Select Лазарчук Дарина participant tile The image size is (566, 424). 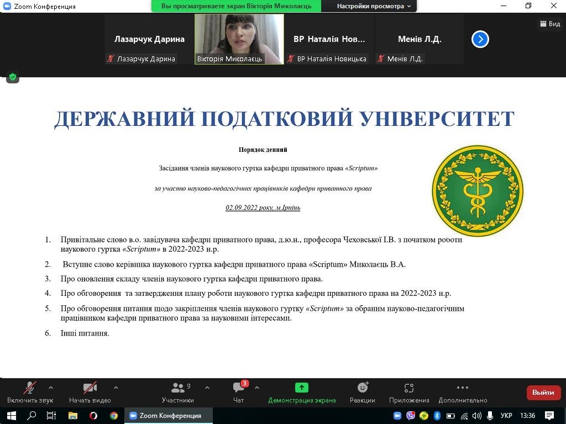click(x=149, y=39)
